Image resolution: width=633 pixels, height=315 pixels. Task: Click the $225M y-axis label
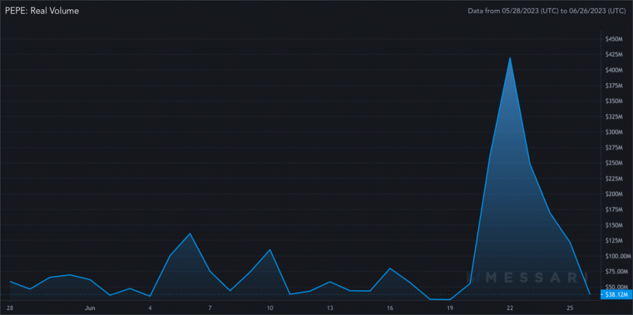(614, 178)
